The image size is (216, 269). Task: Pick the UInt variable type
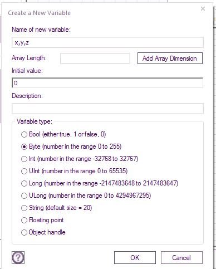pos(24,171)
